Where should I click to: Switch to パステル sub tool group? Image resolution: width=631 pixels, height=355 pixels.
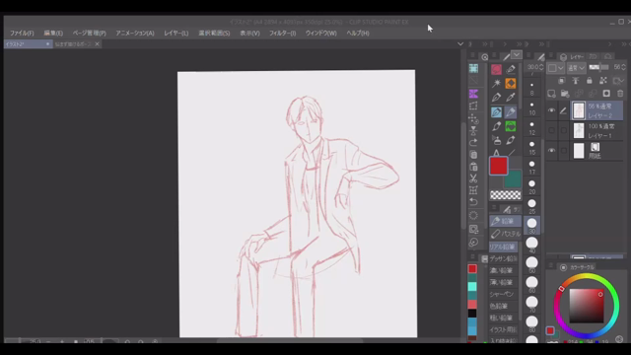click(x=506, y=234)
